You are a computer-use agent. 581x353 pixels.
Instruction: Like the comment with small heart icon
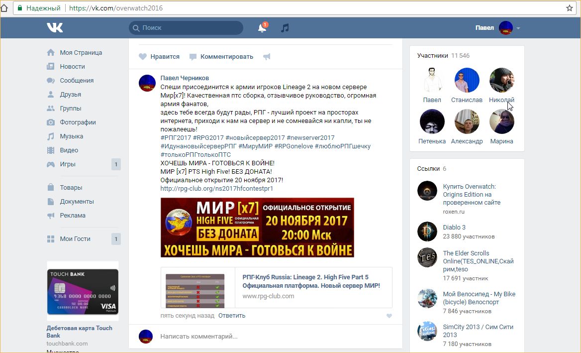(389, 316)
